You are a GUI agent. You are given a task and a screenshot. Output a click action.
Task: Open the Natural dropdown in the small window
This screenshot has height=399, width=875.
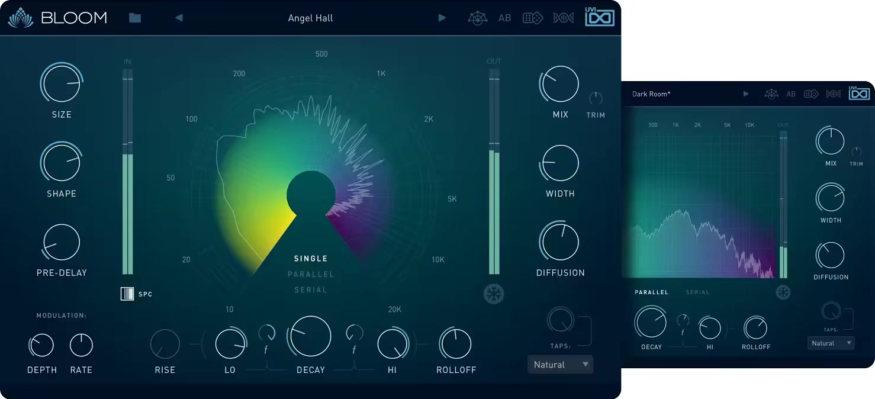[x=831, y=343]
